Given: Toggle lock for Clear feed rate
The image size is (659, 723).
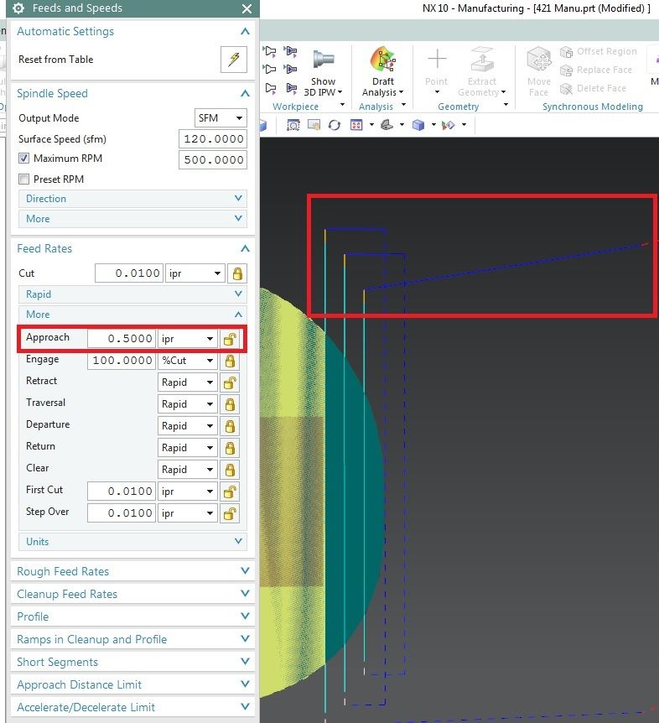Looking at the screenshot, I should [230, 470].
